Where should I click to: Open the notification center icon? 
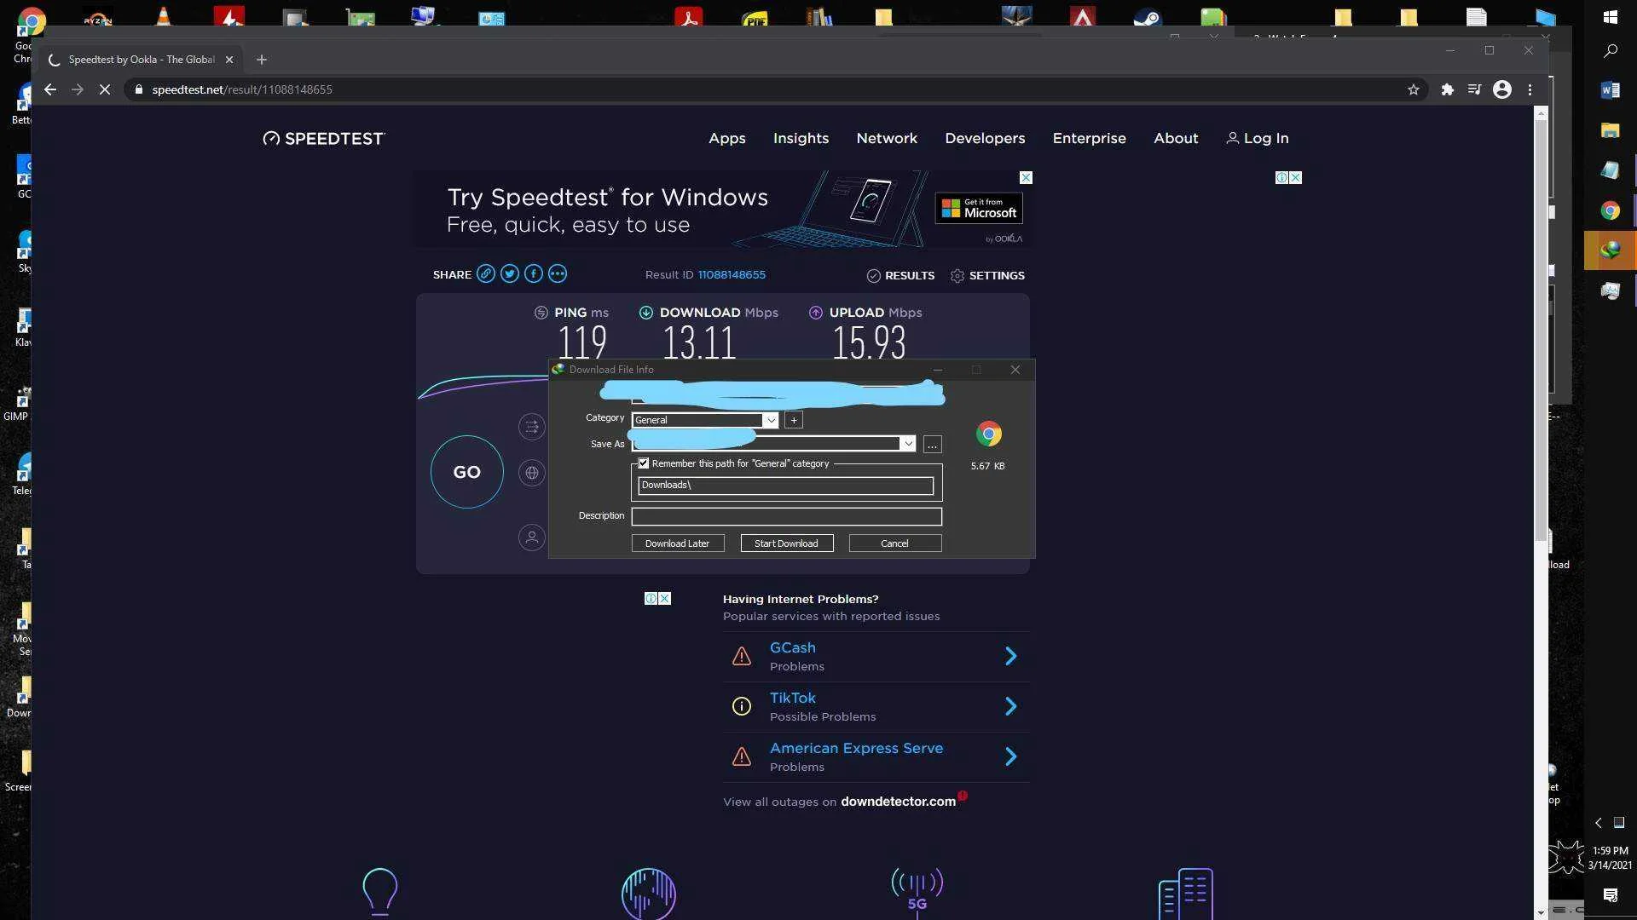tap(1611, 895)
